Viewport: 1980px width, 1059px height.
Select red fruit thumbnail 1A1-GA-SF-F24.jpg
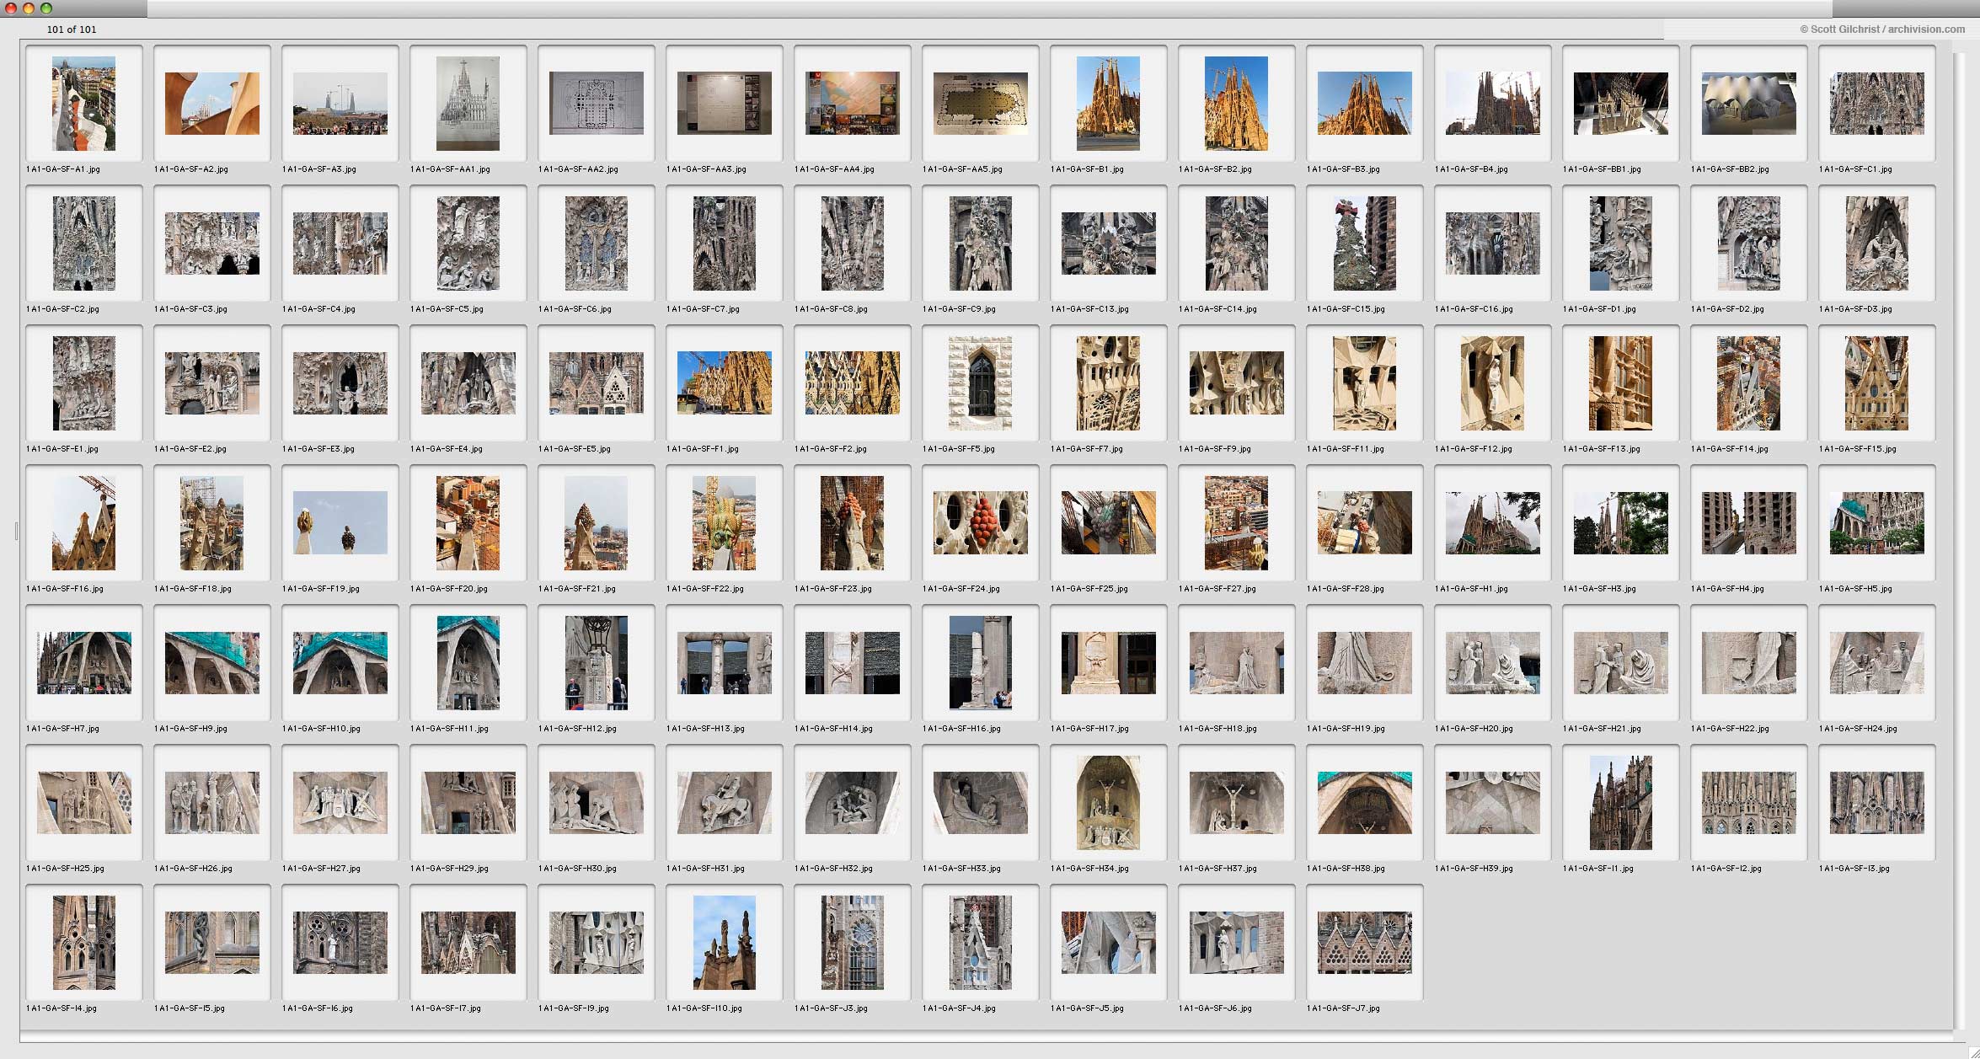click(980, 523)
